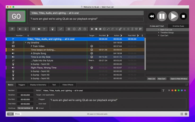Collapse the 'my timeline' group

pyautogui.click(x=26, y=43)
